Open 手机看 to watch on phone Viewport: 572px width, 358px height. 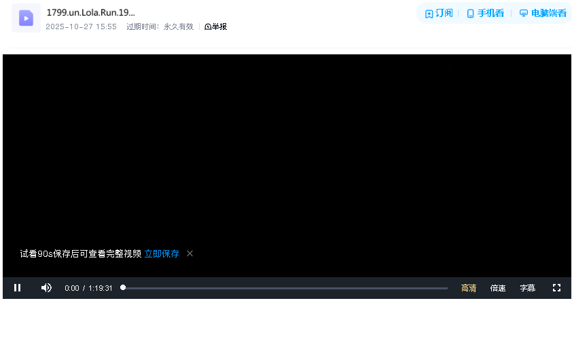485,14
